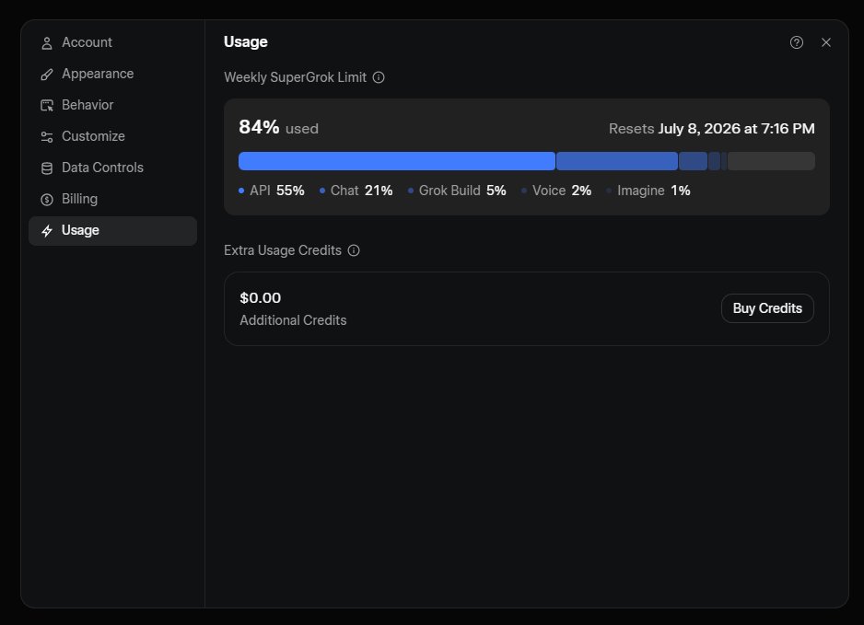Click the Data Controls database icon
Viewport: 864px width, 625px height.
coord(47,168)
